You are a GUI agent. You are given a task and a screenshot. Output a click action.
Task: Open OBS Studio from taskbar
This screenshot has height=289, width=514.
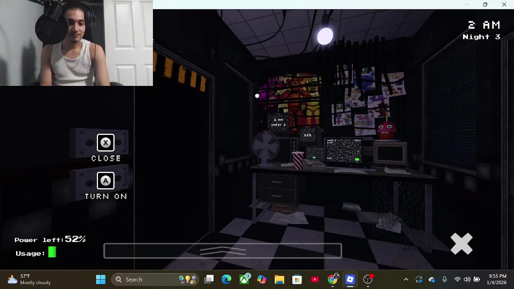(368, 279)
